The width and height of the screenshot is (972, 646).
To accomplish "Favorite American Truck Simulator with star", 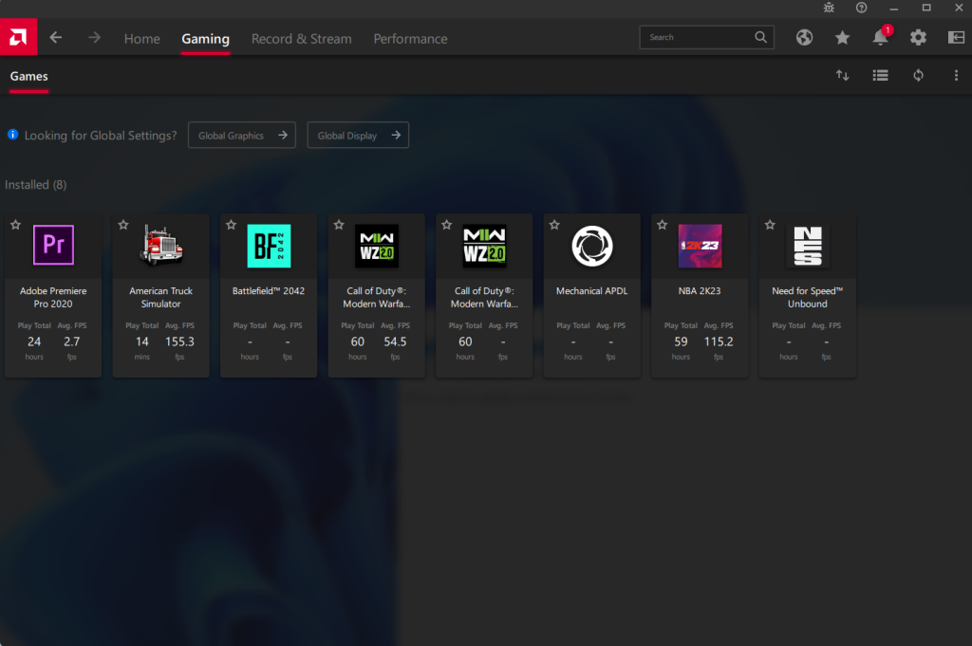I will point(123,225).
